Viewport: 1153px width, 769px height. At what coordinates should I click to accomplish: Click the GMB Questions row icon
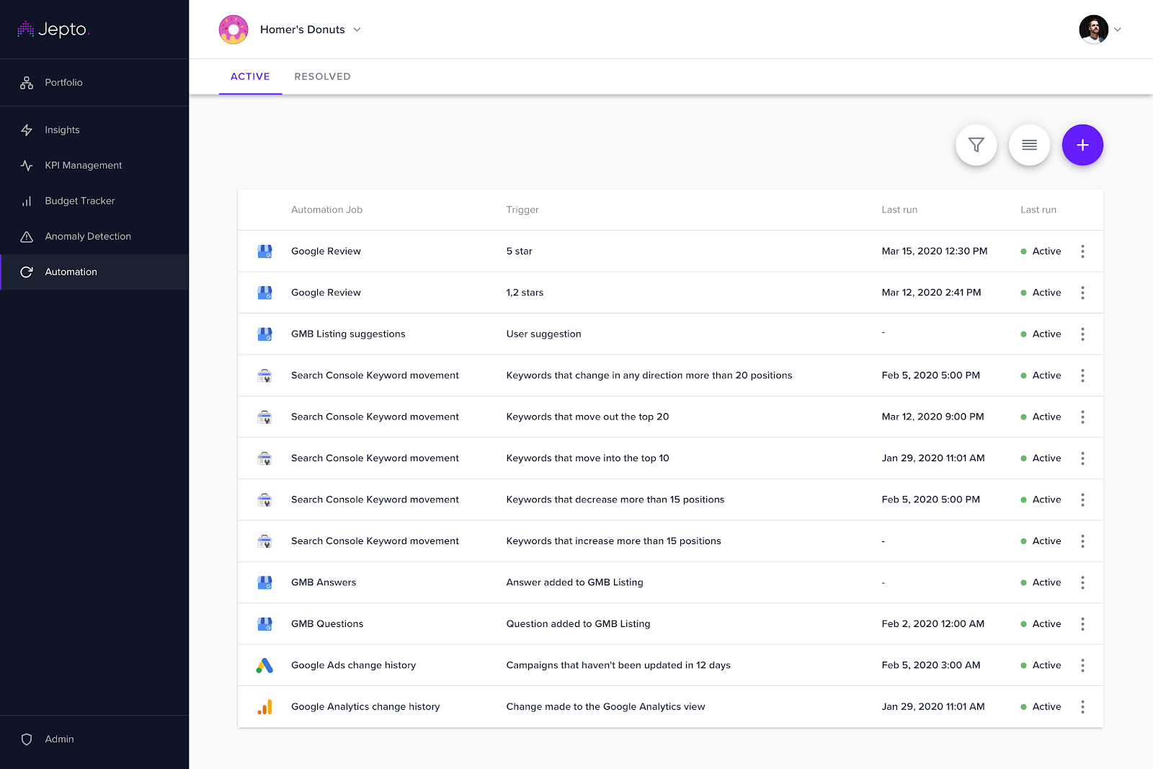264,624
